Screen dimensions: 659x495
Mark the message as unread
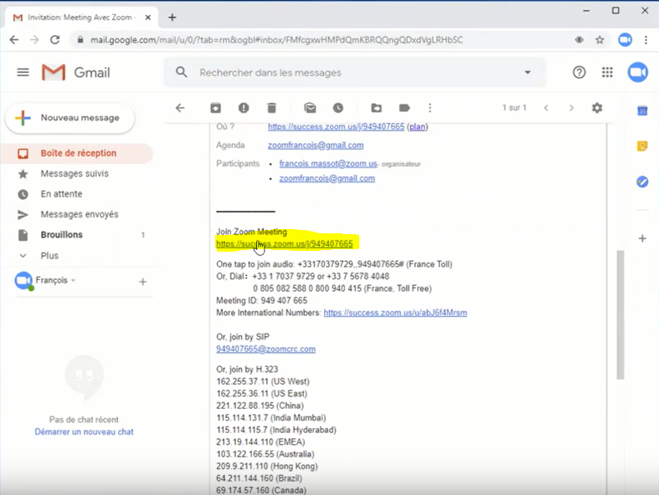pyautogui.click(x=310, y=108)
